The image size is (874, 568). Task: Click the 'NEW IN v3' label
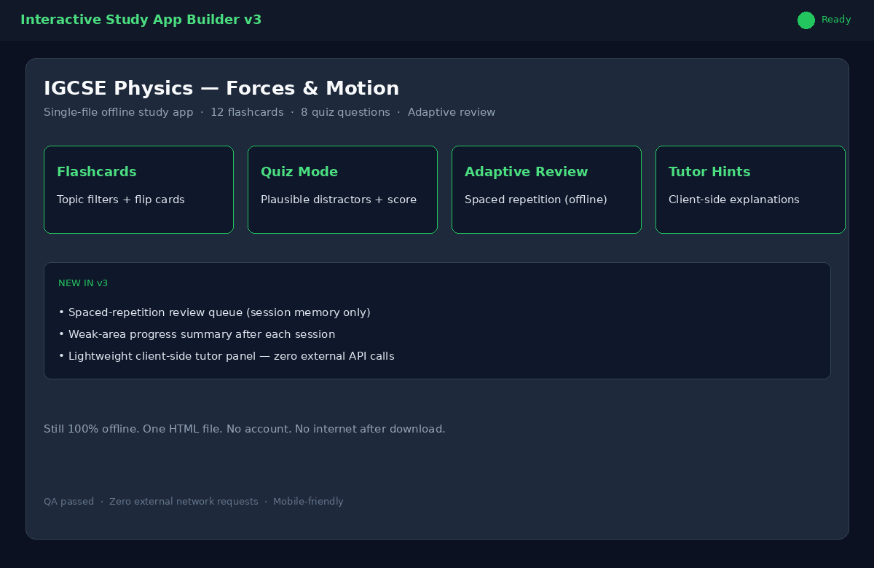click(x=83, y=283)
